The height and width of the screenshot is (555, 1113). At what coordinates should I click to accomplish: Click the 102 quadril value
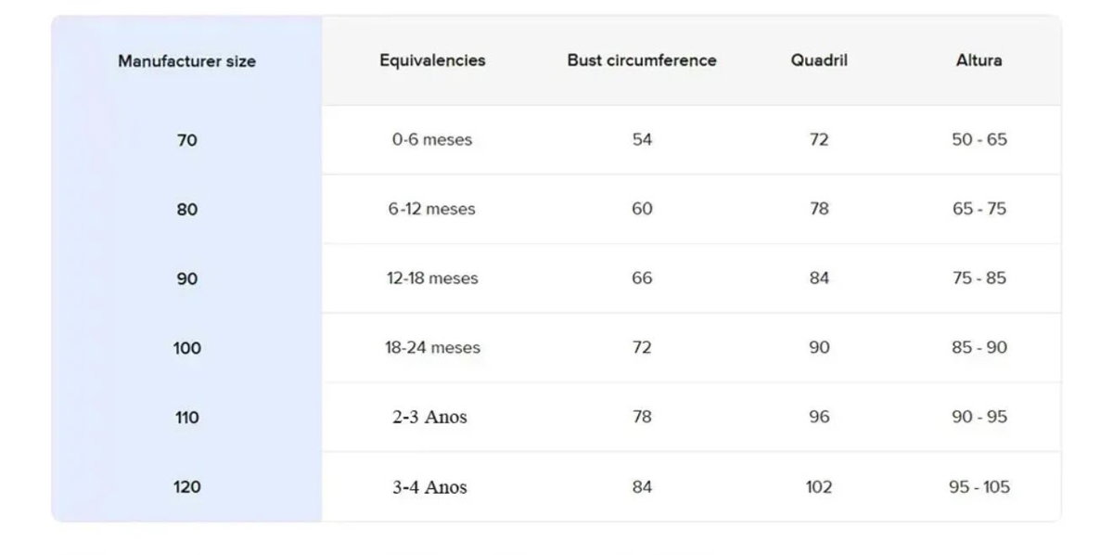[x=819, y=486]
